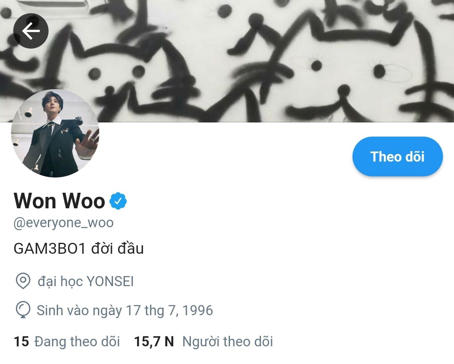Tap the bio text GAM3BO1 đời đầu
This screenshot has width=454, height=364.
[79, 249]
